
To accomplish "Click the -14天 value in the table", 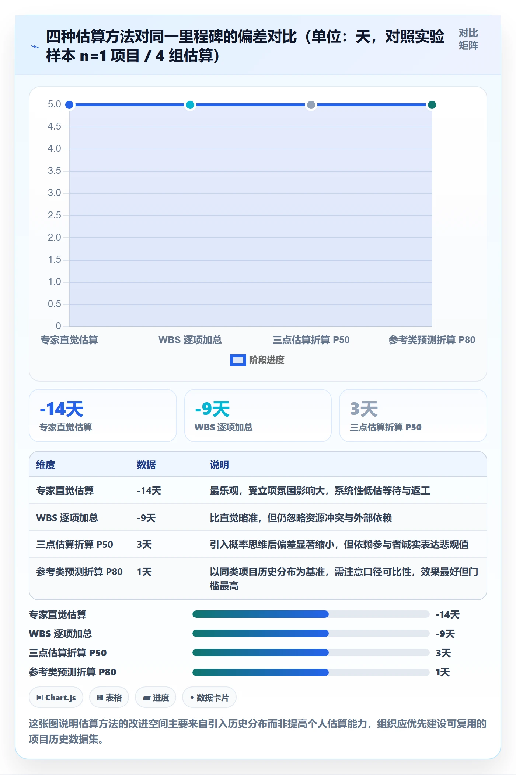I will [x=149, y=490].
